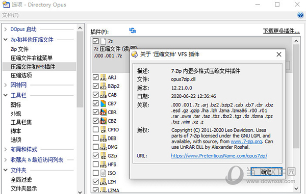Expand the 布局和样式 category
Viewport: 306px width, 194px height.
[6, 149]
